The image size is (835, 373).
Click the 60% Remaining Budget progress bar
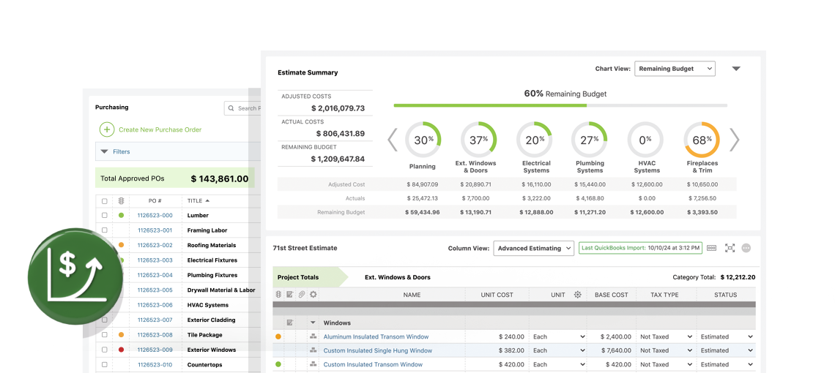click(x=560, y=106)
